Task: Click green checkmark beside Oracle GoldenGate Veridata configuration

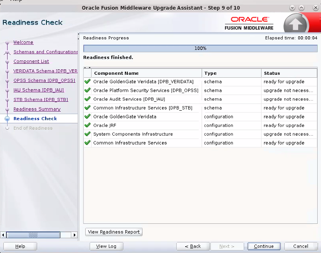Action: pyautogui.click(x=87, y=117)
